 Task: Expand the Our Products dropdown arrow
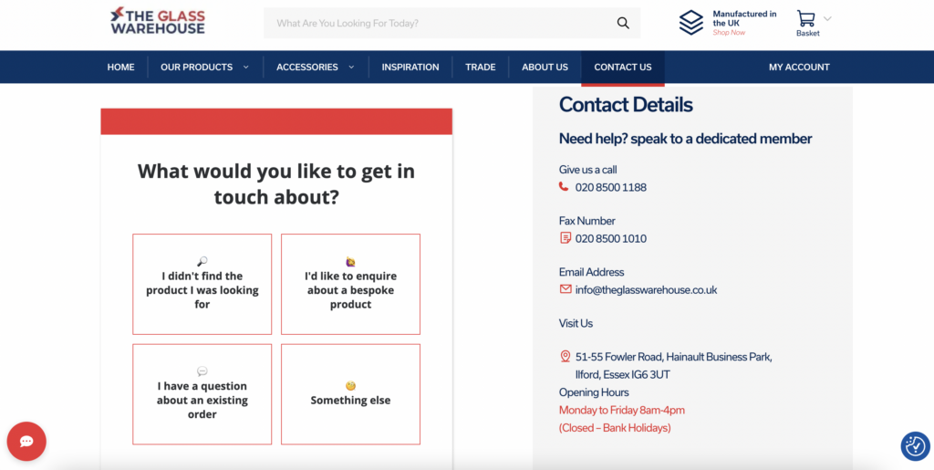(245, 68)
